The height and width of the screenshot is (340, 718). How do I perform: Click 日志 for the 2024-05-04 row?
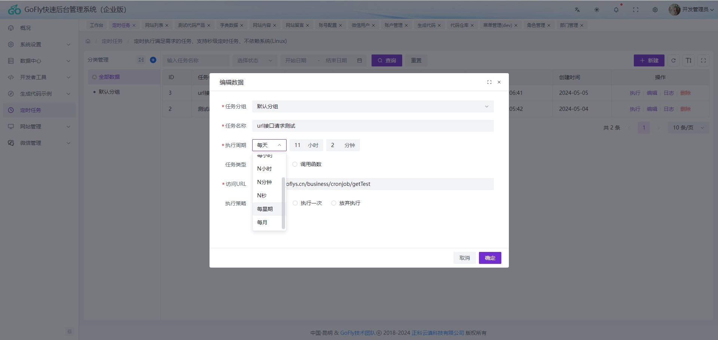(669, 109)
